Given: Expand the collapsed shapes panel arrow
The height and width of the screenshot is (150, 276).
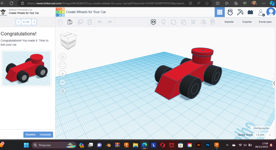Looking at the screenshot, I should point(274,83).
